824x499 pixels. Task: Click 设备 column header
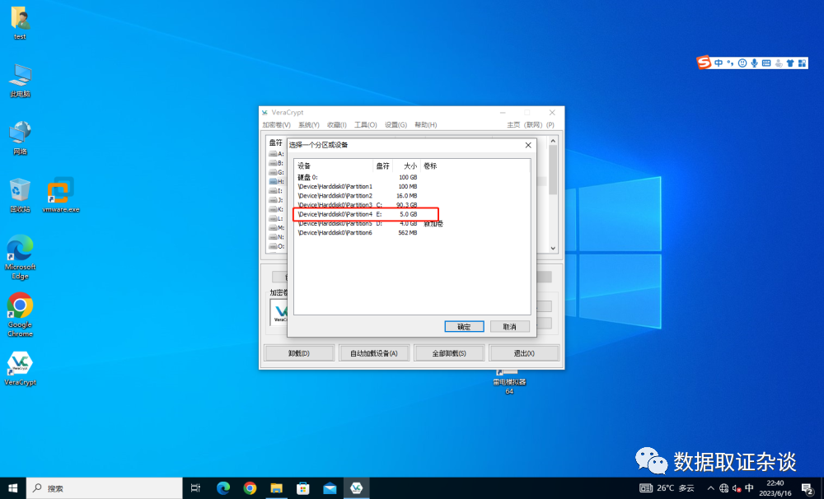coord(333,166)
